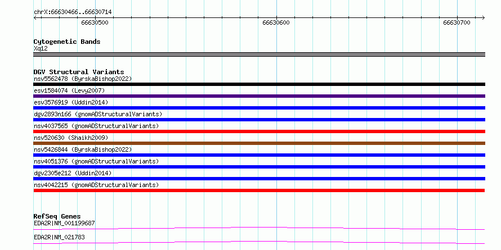The height and width of the screenshot is (250, 501).
Task: Open esv1584074 (Levy2007) variant label
Action: click(x=69, y=90)
